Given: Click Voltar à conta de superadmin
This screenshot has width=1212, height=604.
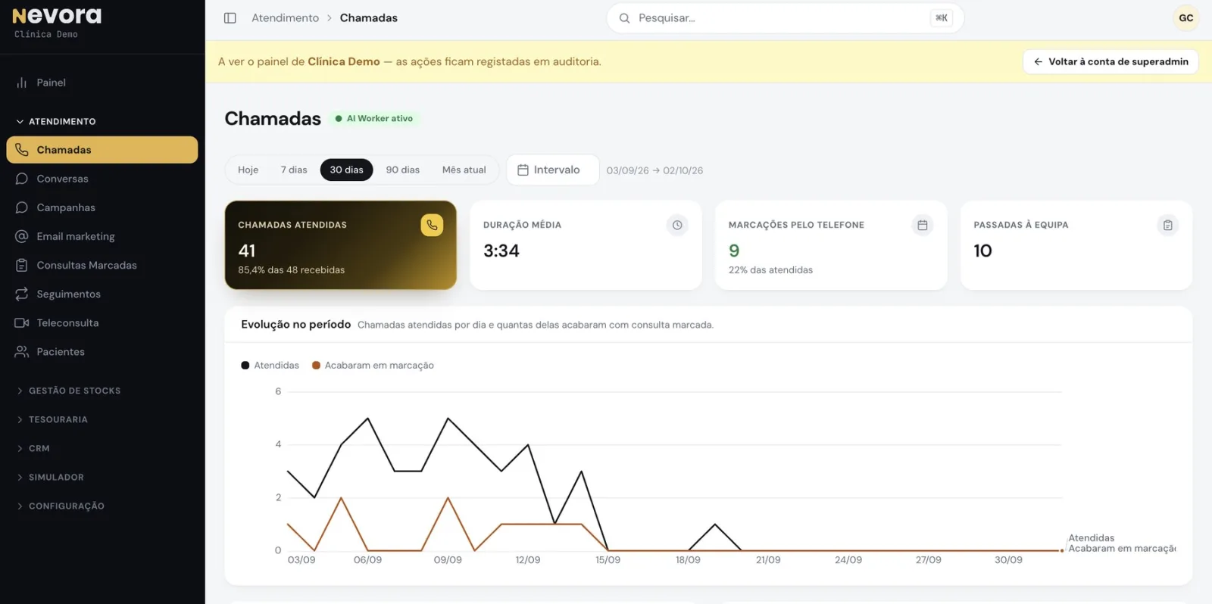Looking at the screenshot, I should pyautogui.click(x=1110, y=62).
